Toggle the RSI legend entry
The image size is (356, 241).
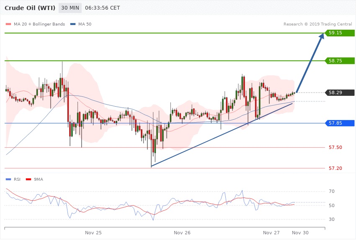tap(17, 179)
